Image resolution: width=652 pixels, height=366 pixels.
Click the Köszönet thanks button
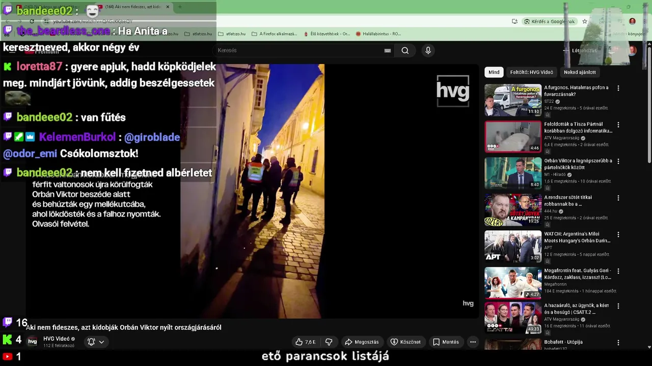pyautogui.click(x=405, y=342)
